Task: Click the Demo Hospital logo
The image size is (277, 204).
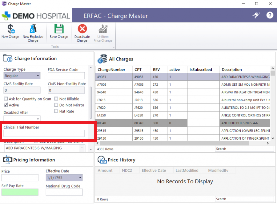Action: [36, 16]
